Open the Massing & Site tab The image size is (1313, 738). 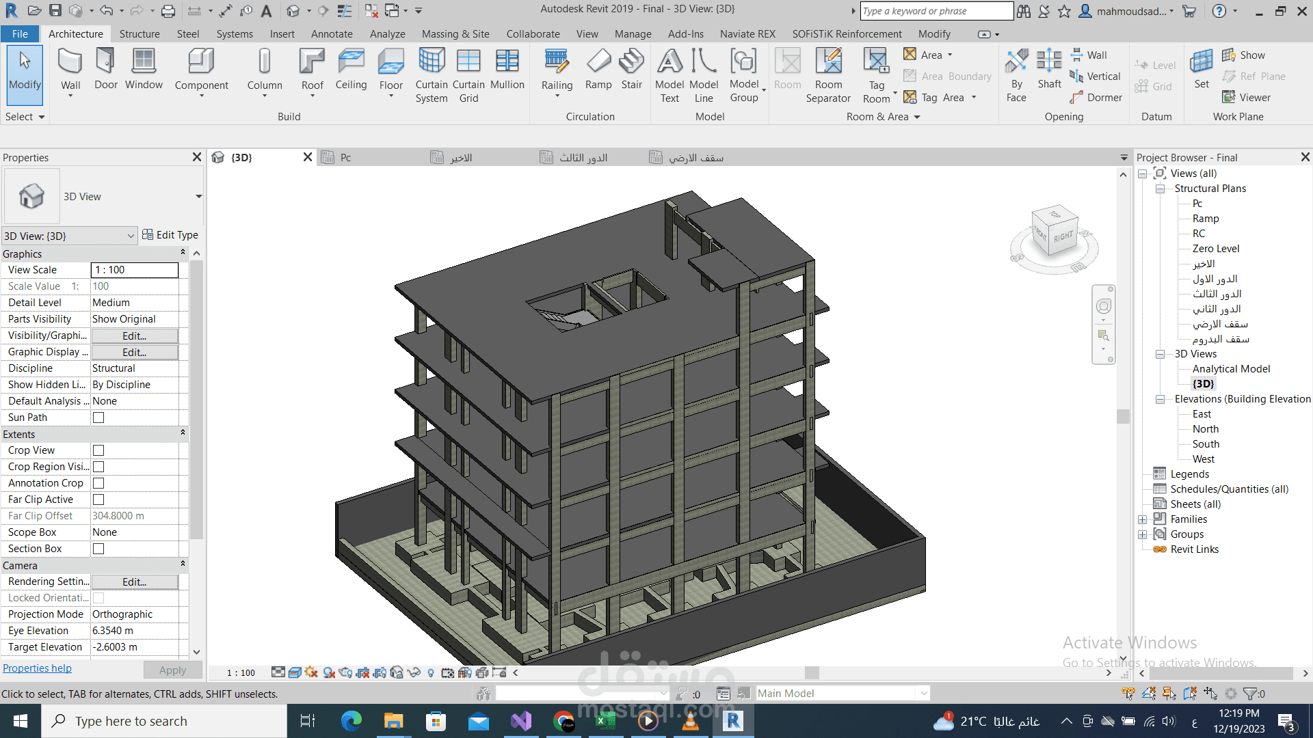pyautogui.click(x=455, y=34)
